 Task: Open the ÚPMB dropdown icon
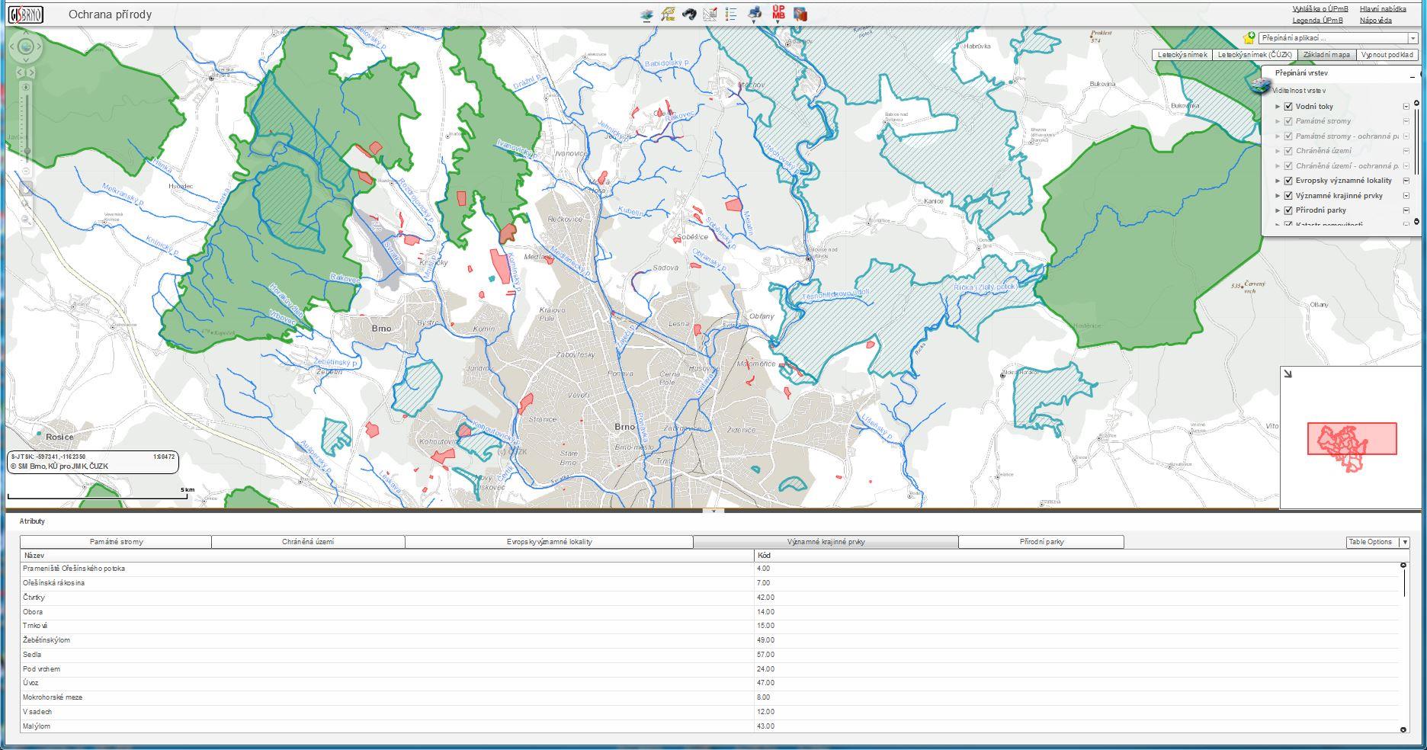click(x=778, y=14)
